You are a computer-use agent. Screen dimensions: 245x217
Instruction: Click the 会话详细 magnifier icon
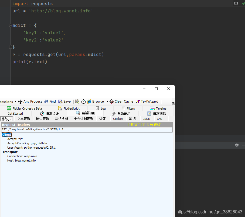[78, 113]
